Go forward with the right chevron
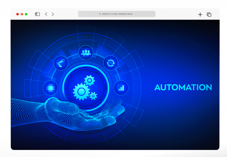The width and height of the screenshot is (227, 157). click(53, 14)
